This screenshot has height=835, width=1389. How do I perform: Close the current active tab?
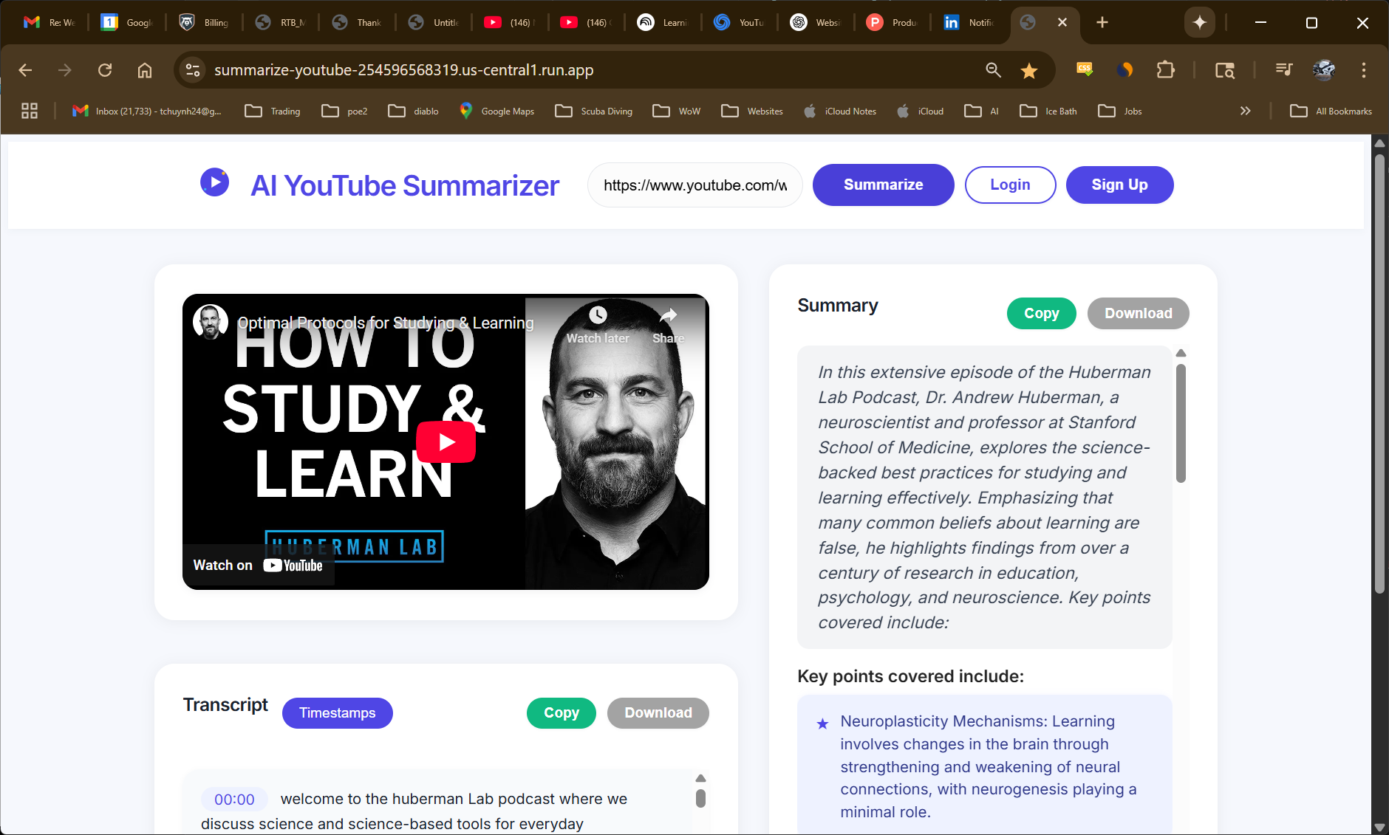coord(1062,22)
